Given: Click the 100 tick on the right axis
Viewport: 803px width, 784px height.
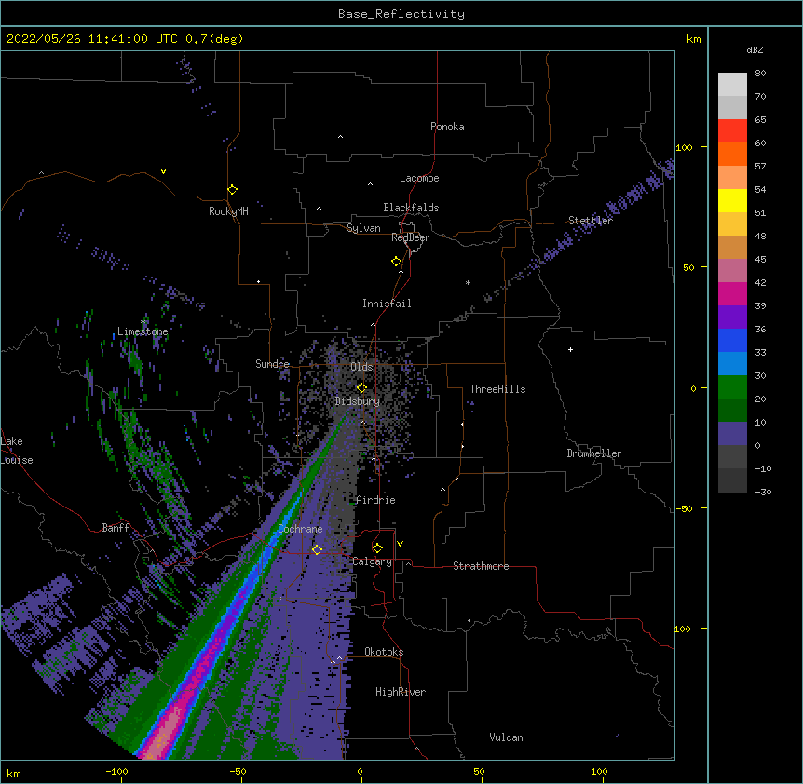Looking at the screenshot, I should coord(684,147).
